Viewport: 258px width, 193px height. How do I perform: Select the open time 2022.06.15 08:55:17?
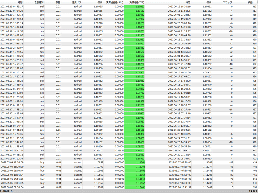click(12, 7)
